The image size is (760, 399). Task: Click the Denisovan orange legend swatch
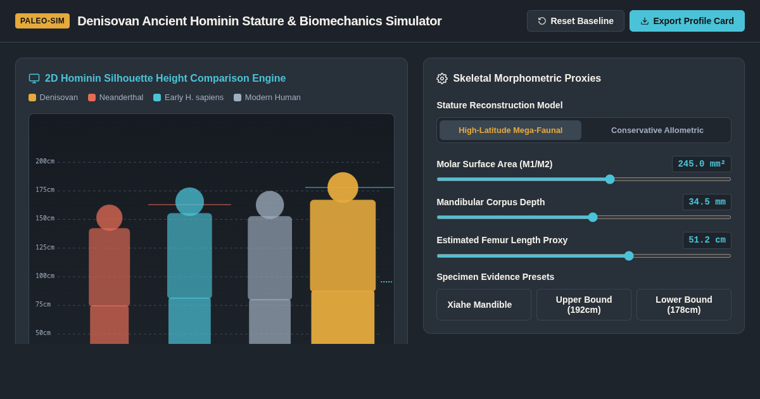[x=32, y=98]
